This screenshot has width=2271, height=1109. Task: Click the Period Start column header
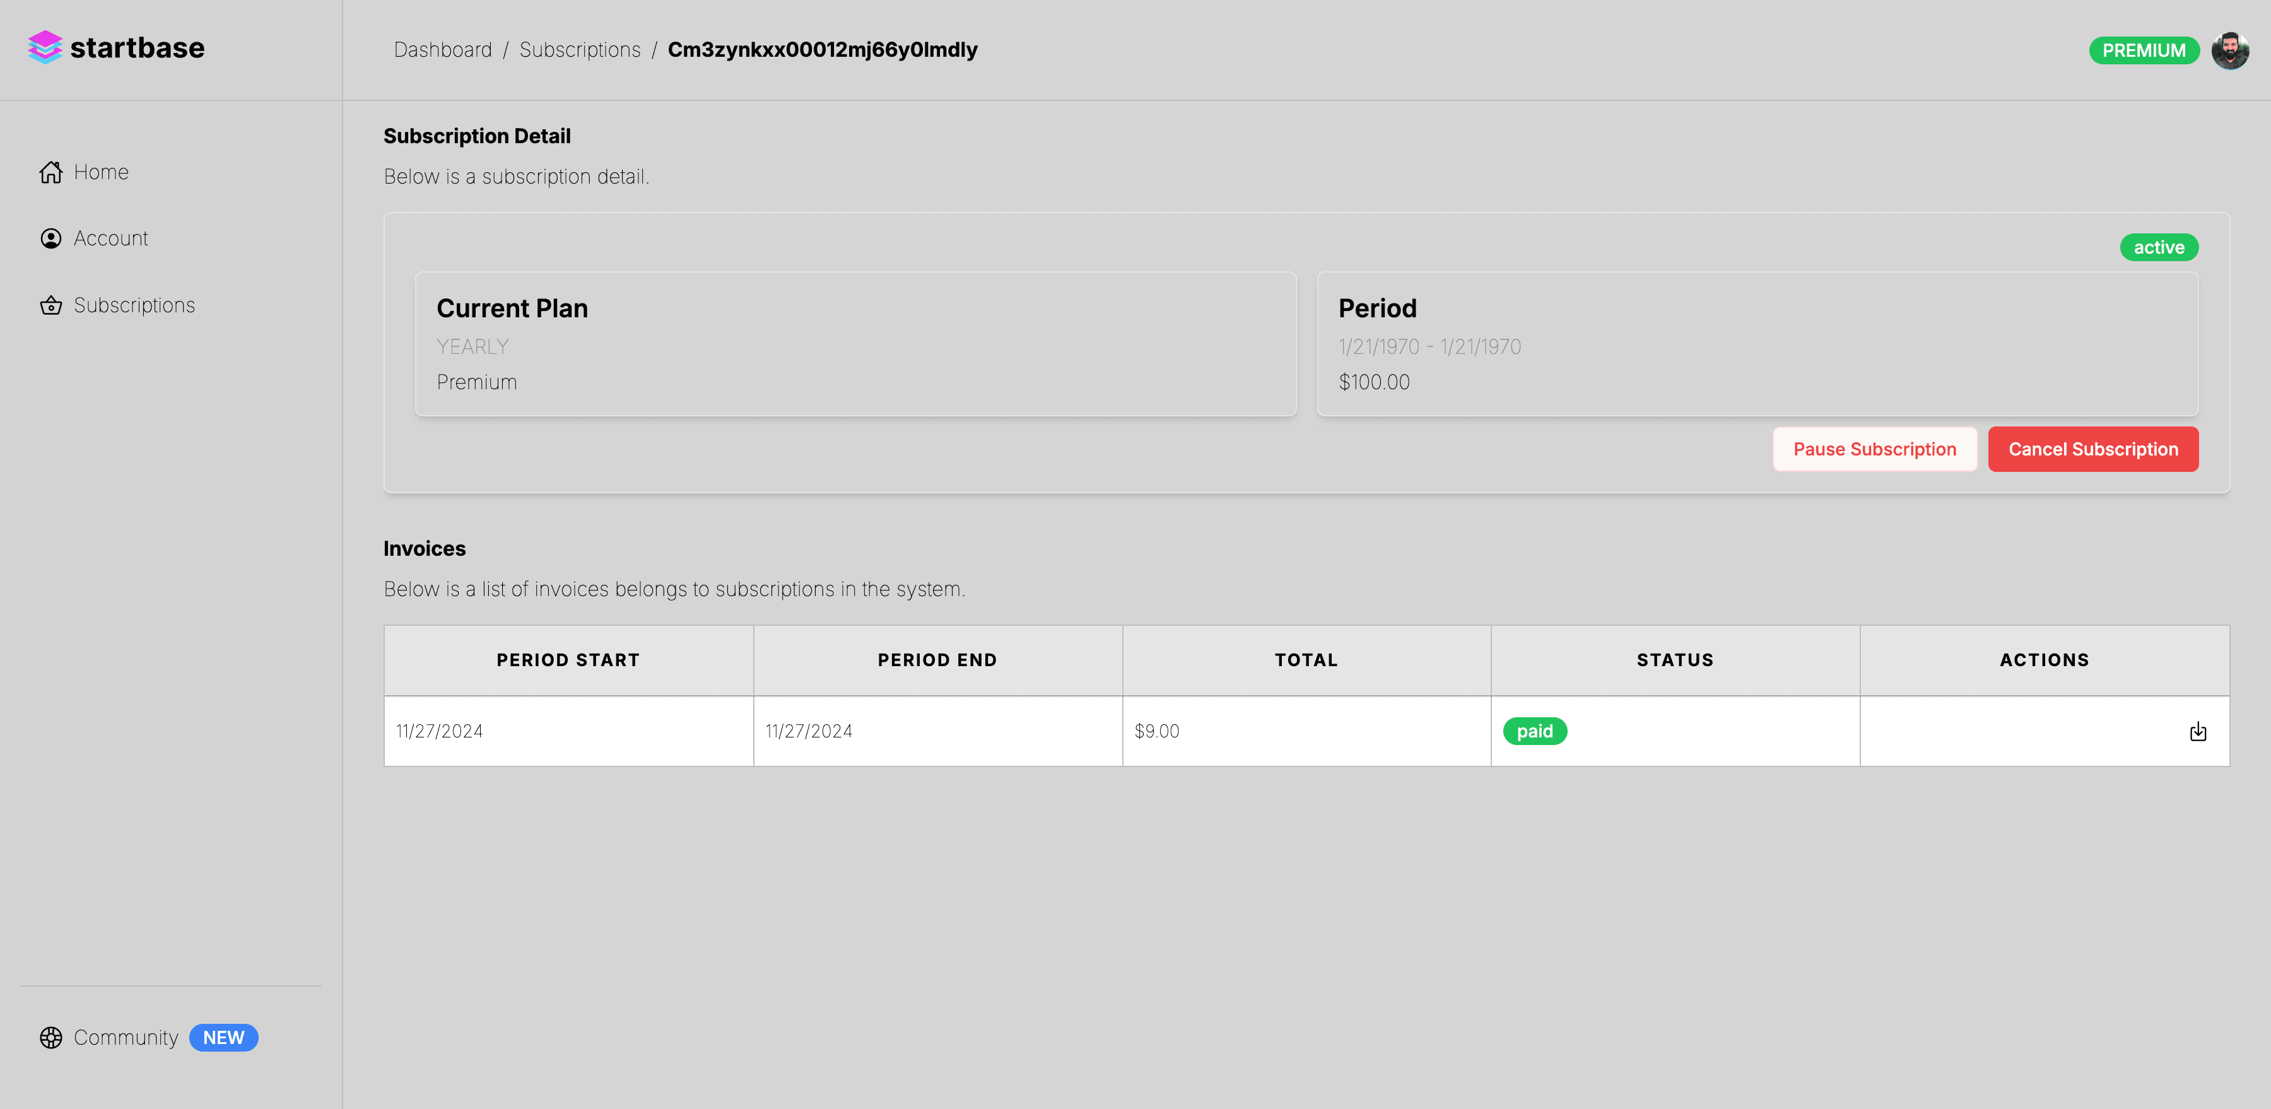click(x=568, y=660)
